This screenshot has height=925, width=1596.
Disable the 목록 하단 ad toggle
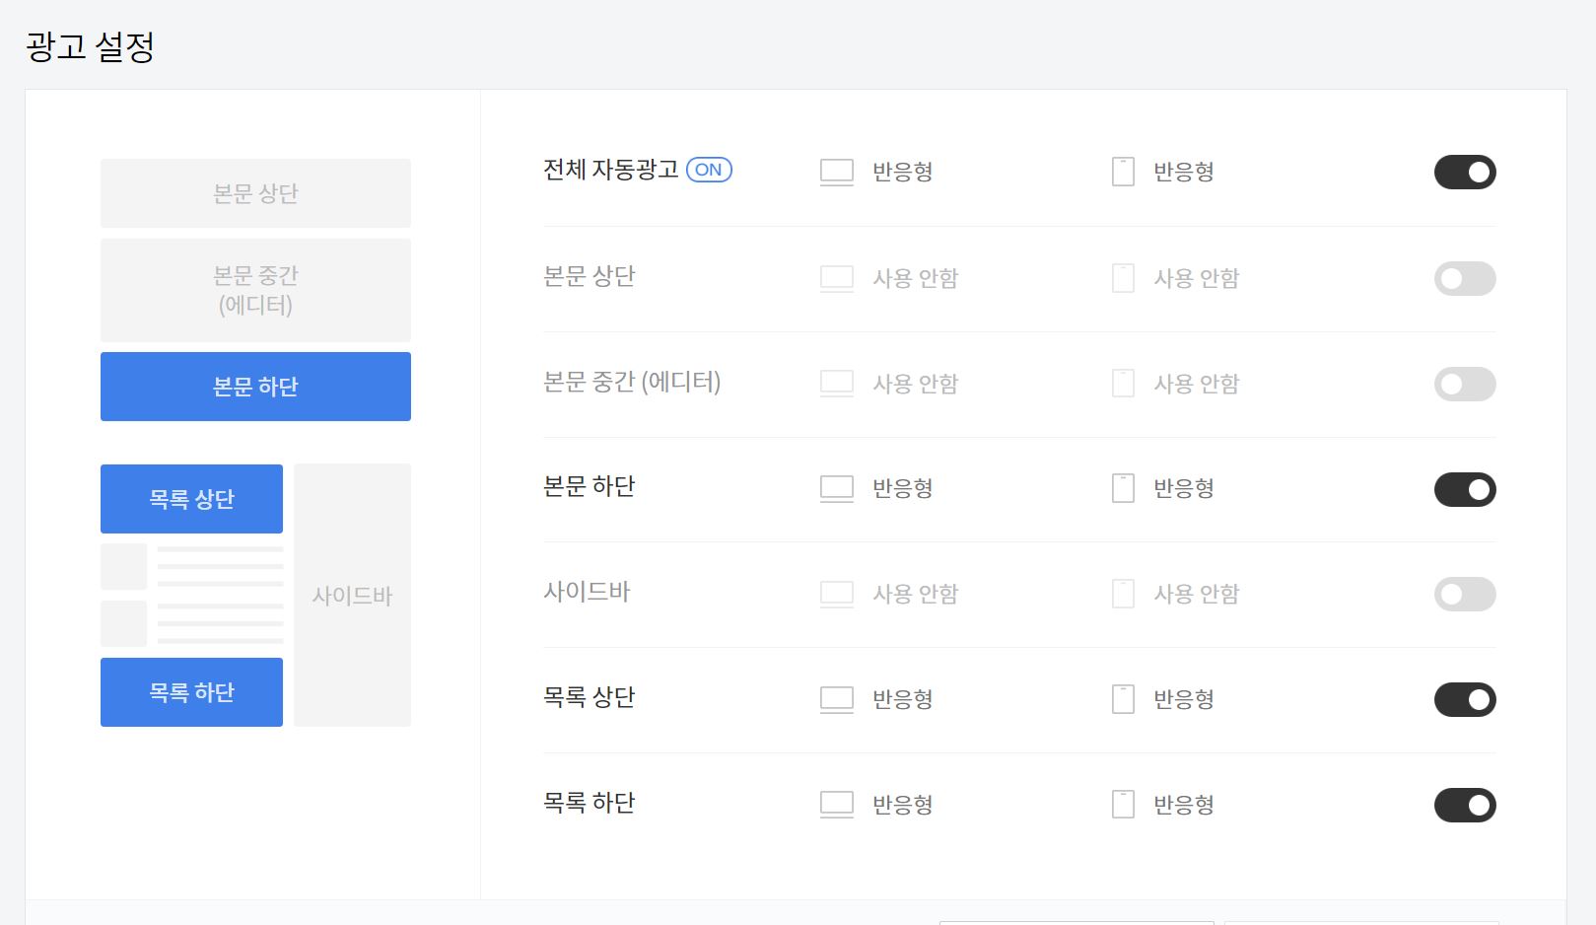coord(1465,805)
